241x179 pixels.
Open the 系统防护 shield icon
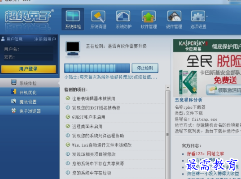coord(123,16)
